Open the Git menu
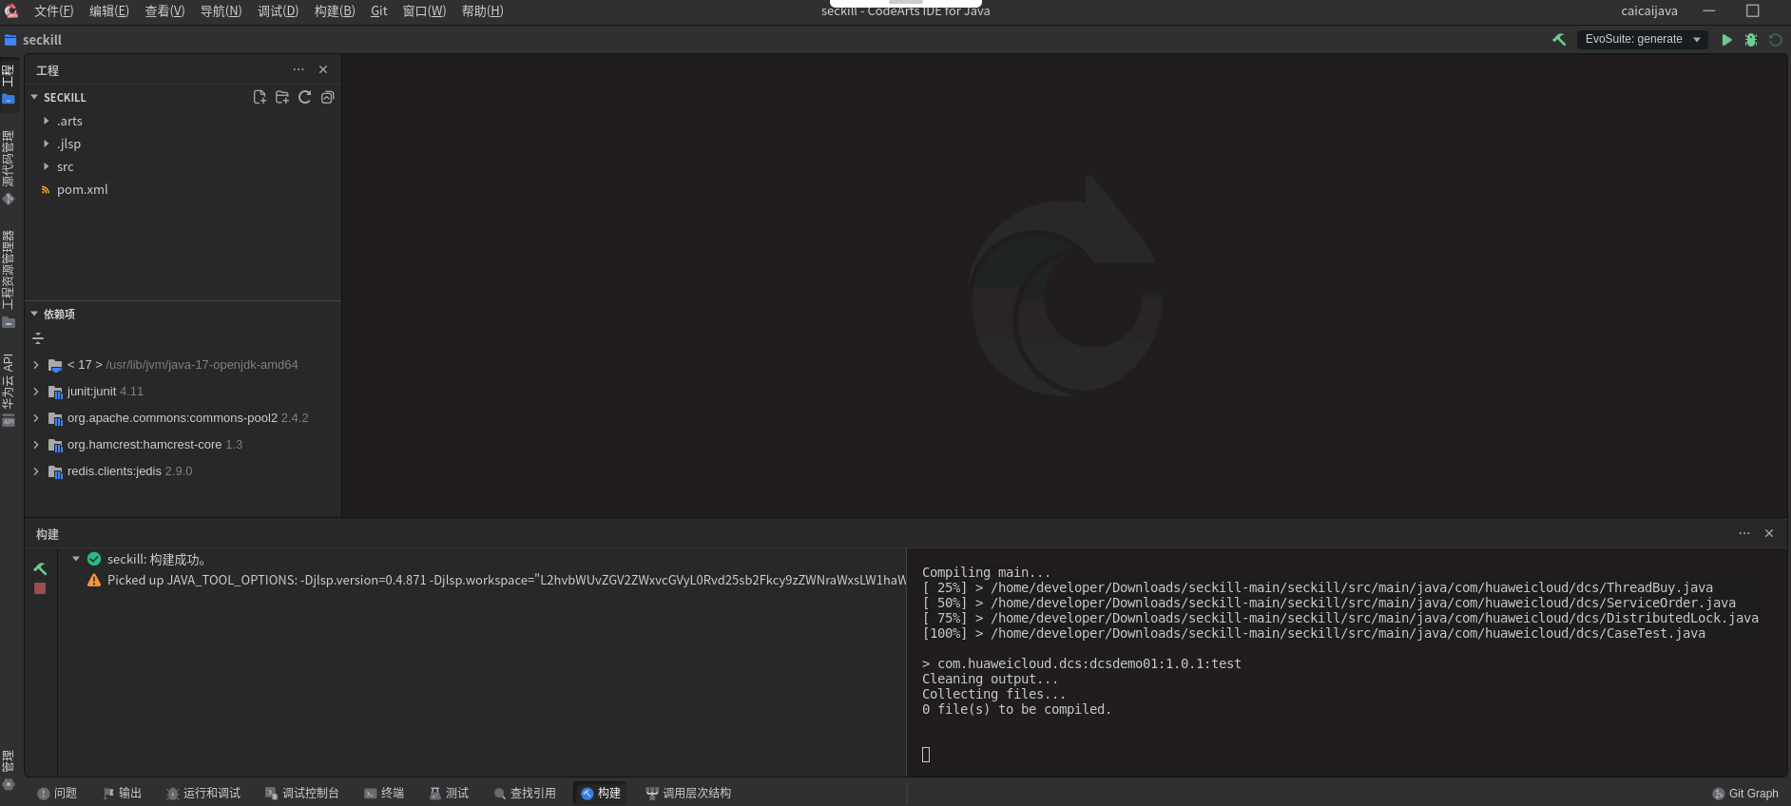The height and width of the screenshot is (806, 1791). coord(379,11)
